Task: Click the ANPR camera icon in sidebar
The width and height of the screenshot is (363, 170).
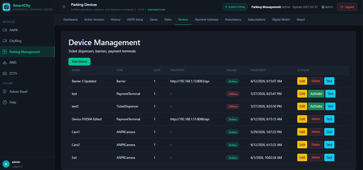Action: pyautogui.click(x=5, y=30)
